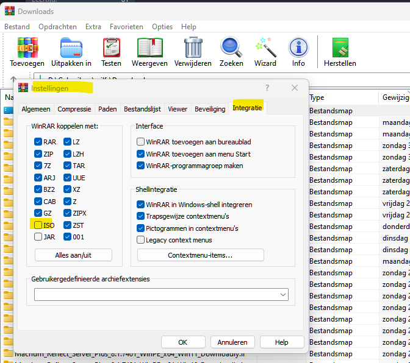Switch to the Beveiliging tab

(x=210, y=109)
